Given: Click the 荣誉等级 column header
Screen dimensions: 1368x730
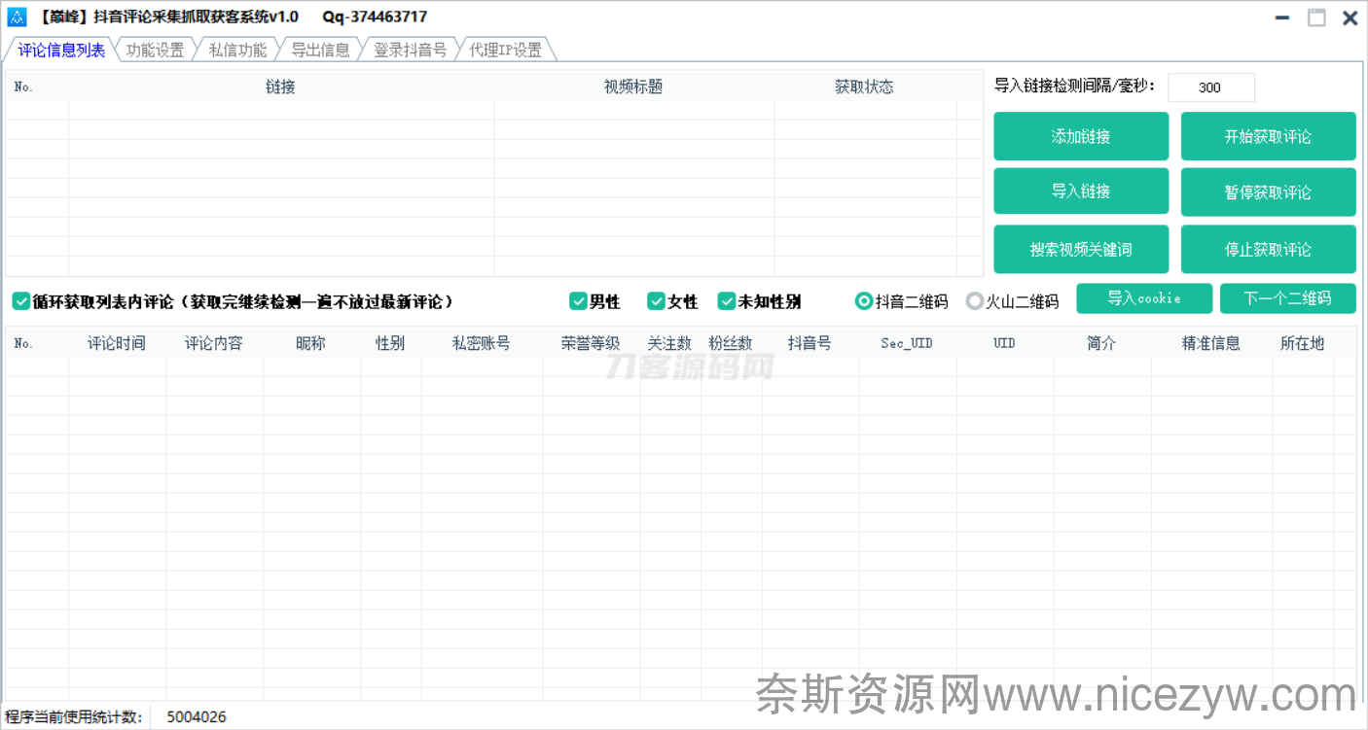Looking at the screenshot, I should 591,343.
